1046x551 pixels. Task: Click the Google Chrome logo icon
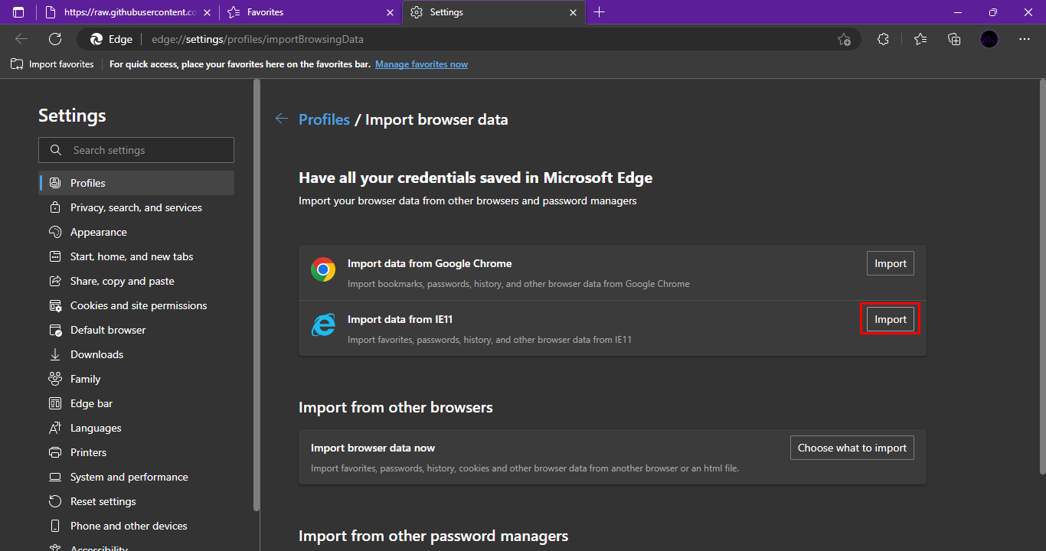(323, 269)
